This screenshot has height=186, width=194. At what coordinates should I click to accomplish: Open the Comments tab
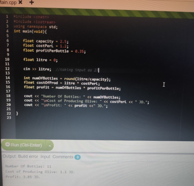point(63,157)
